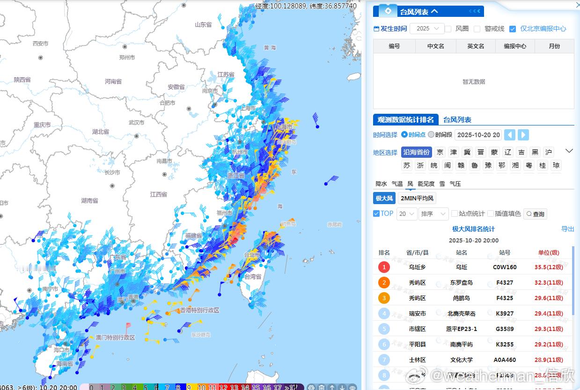
Task: Click station number K3927
Action: click(x=505, y=314)
